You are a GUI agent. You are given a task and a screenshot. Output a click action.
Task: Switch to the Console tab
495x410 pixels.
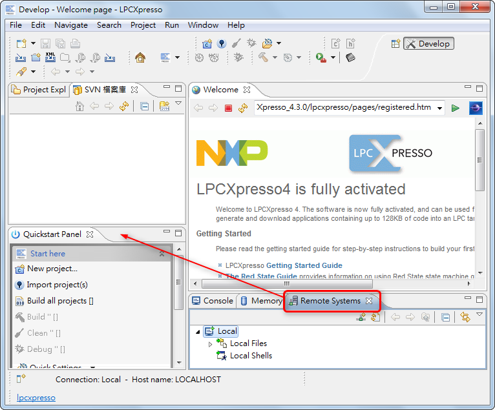(213, 301)
